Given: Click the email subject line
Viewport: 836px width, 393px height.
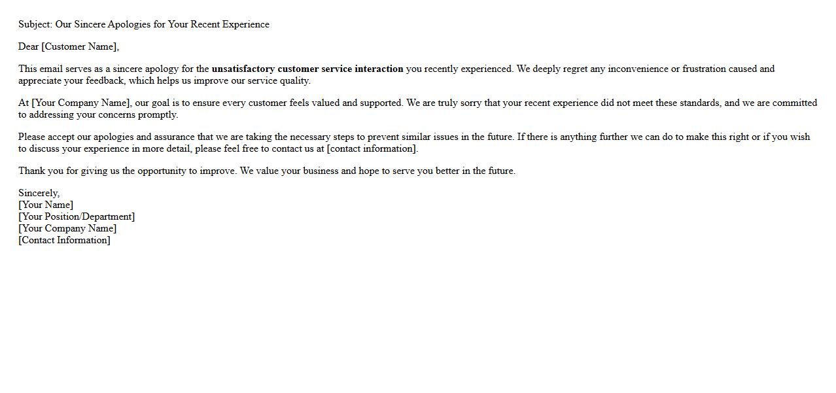Looking at the screenshot, I should pyautogui.click(x=144, y=24).
